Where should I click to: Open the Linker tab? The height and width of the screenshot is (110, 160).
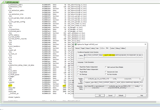click(112, 48)
